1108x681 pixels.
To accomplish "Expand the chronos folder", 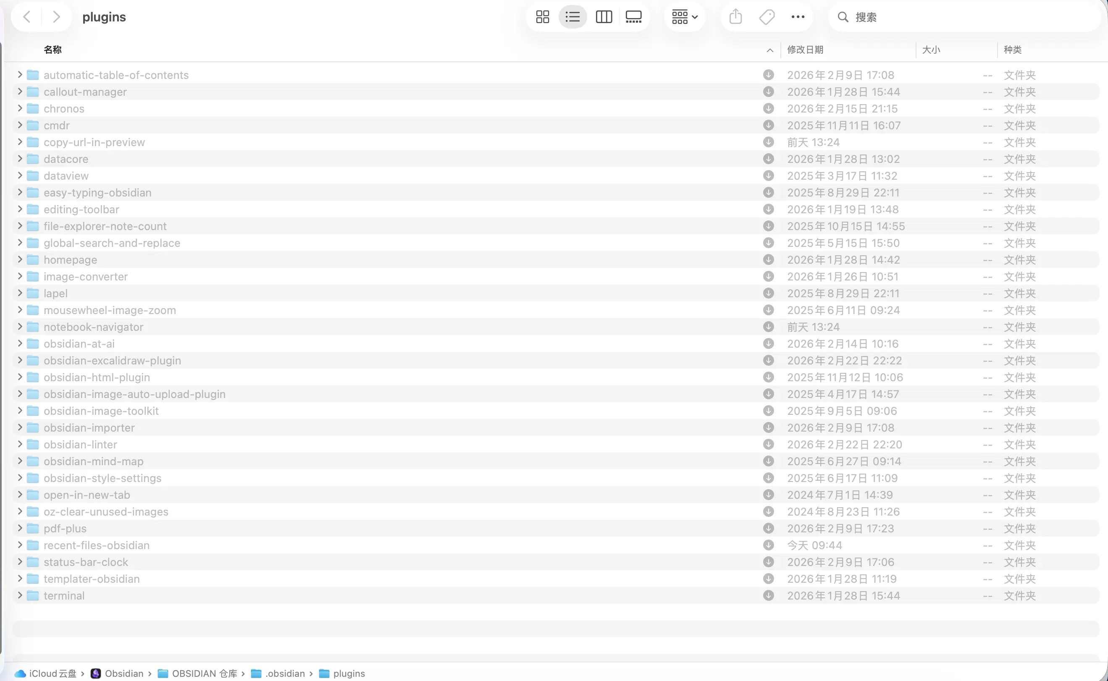I will (20, 109).
